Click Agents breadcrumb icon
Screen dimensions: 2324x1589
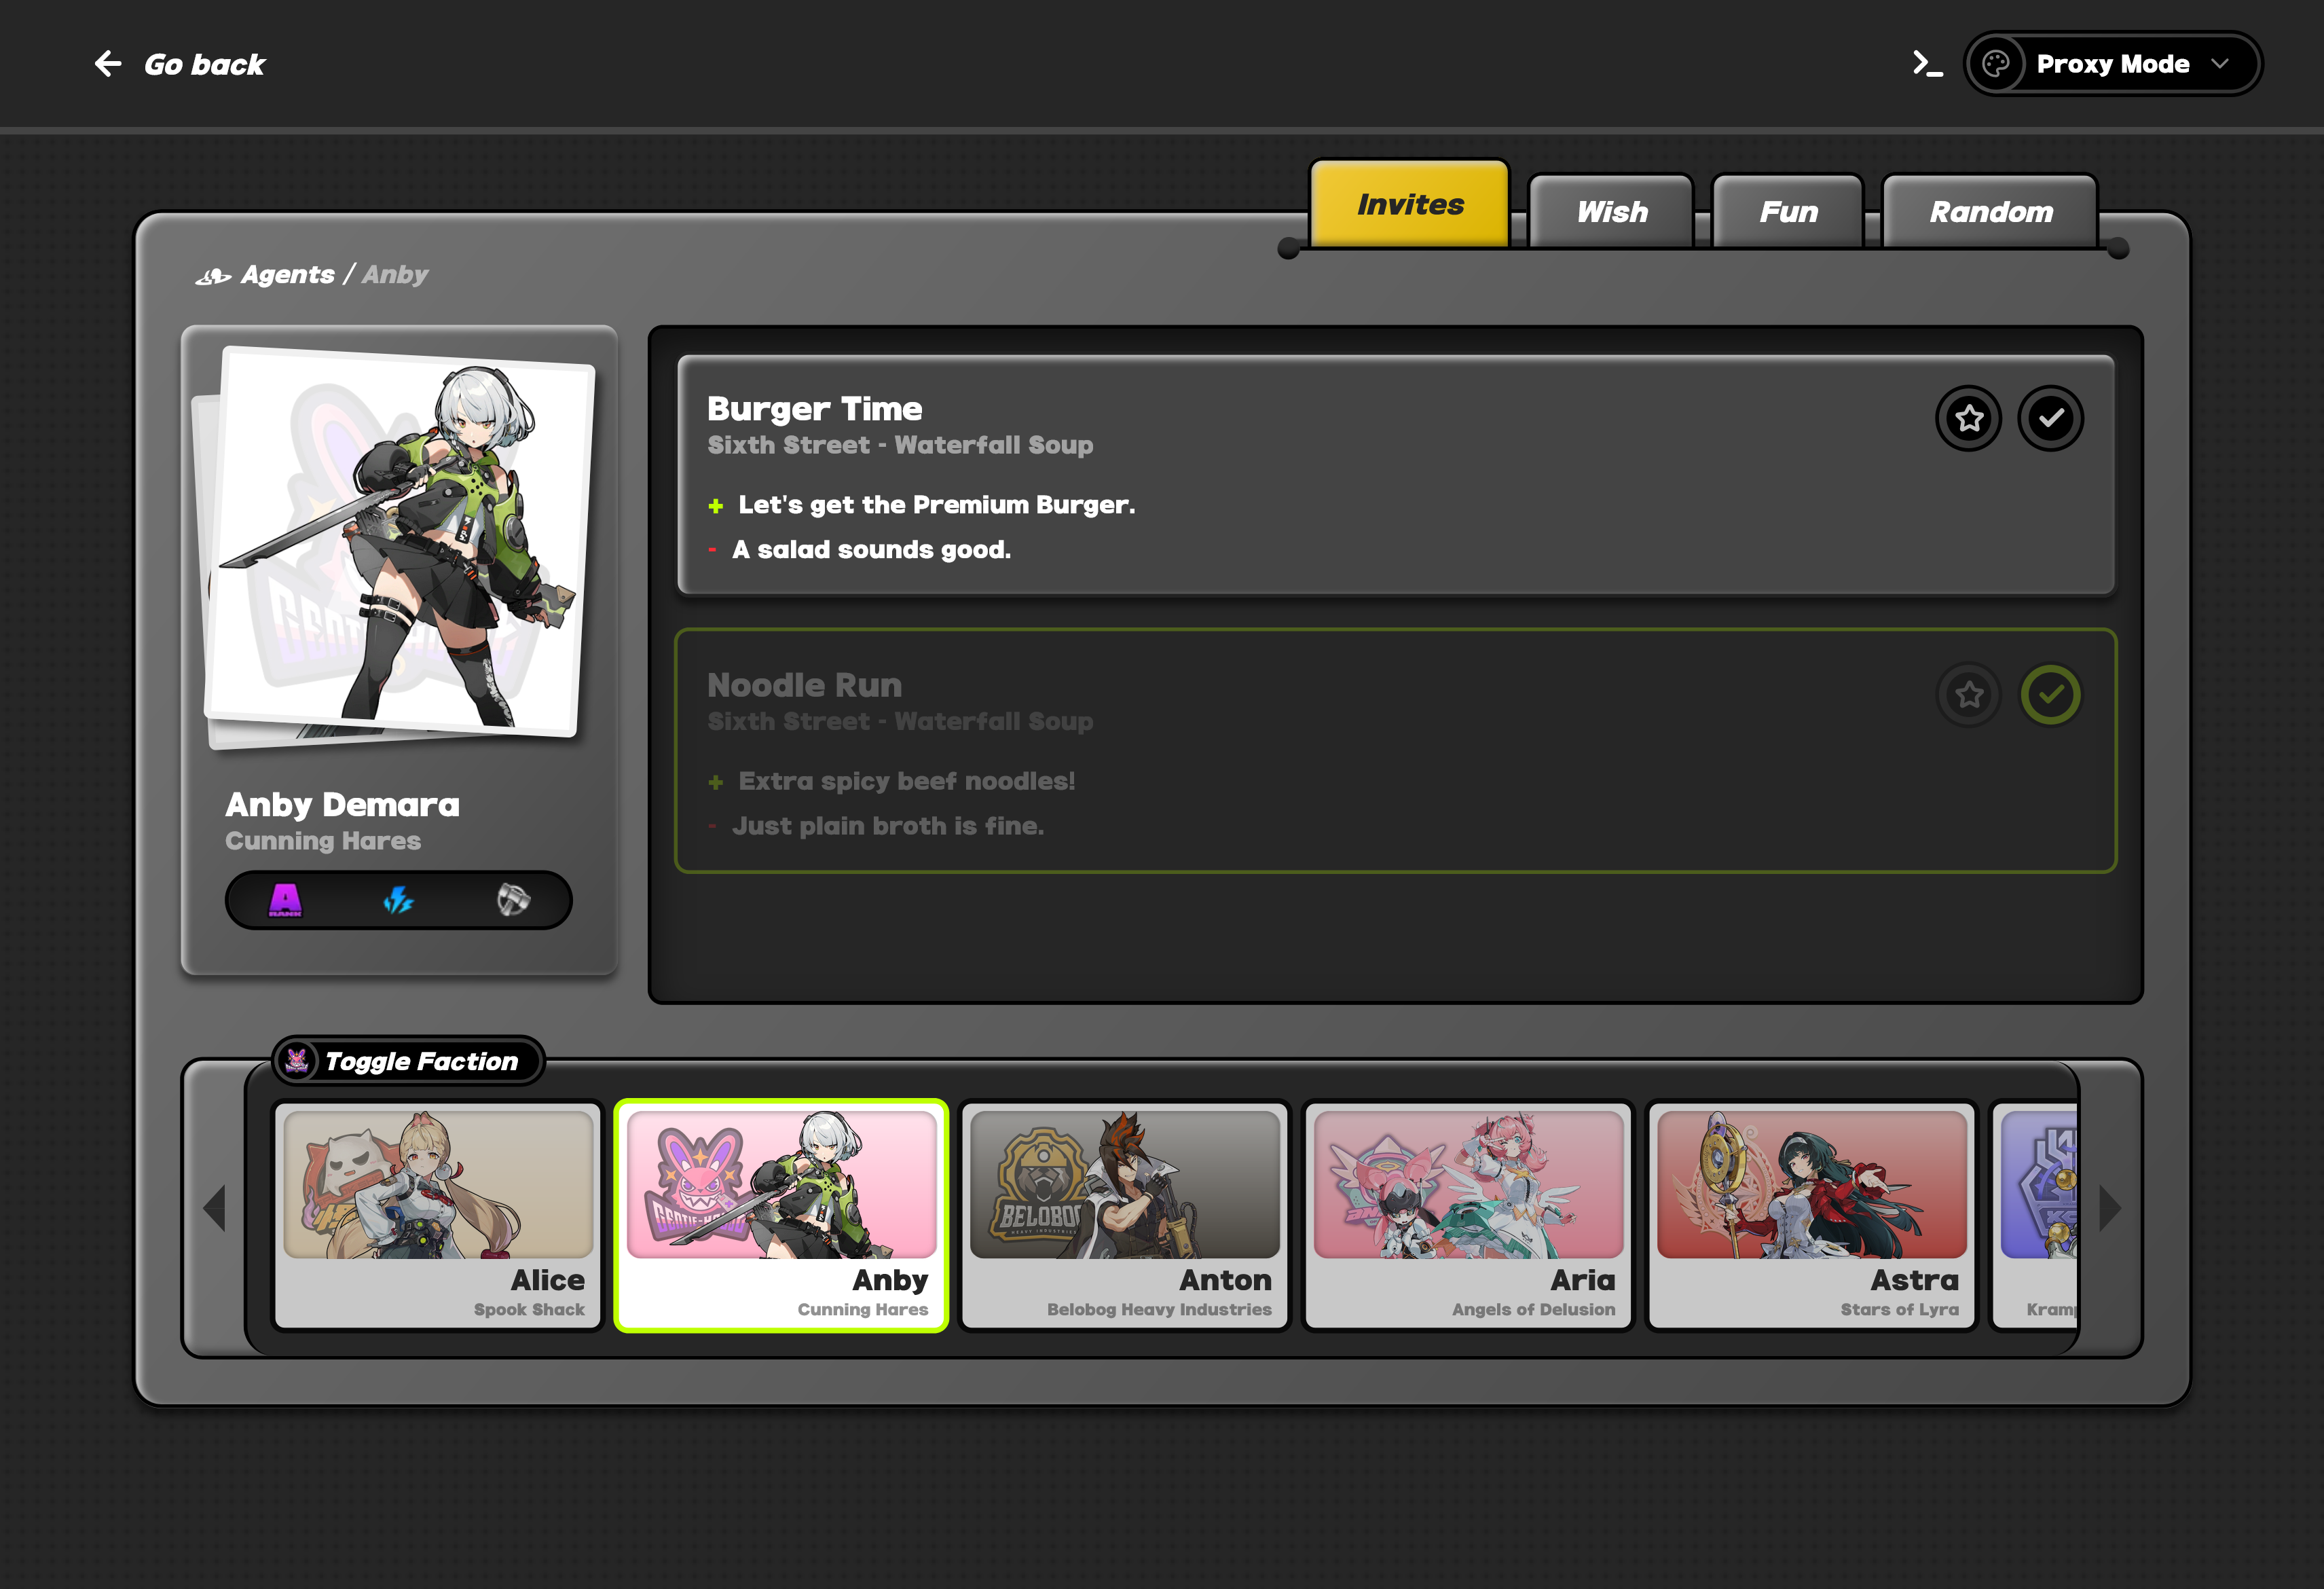213,276
